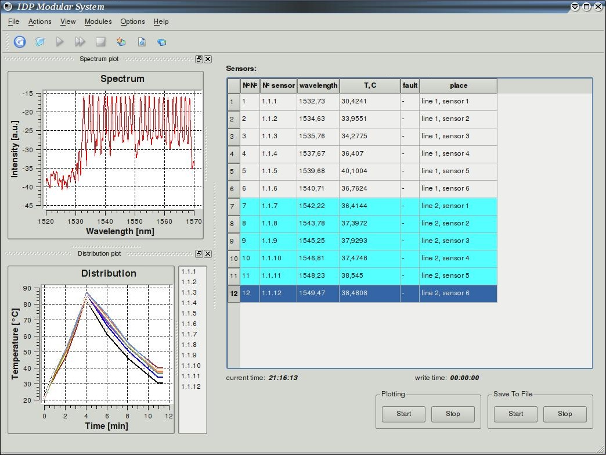Click the blue circular G toolbar icon
This screenshot has height=455, width=606.
[x=20, y=42]
